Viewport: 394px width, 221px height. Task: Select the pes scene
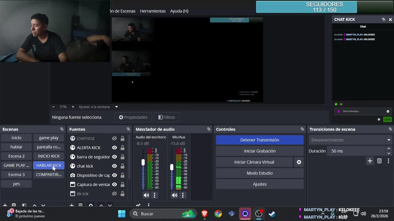click(x=16, y=184)
